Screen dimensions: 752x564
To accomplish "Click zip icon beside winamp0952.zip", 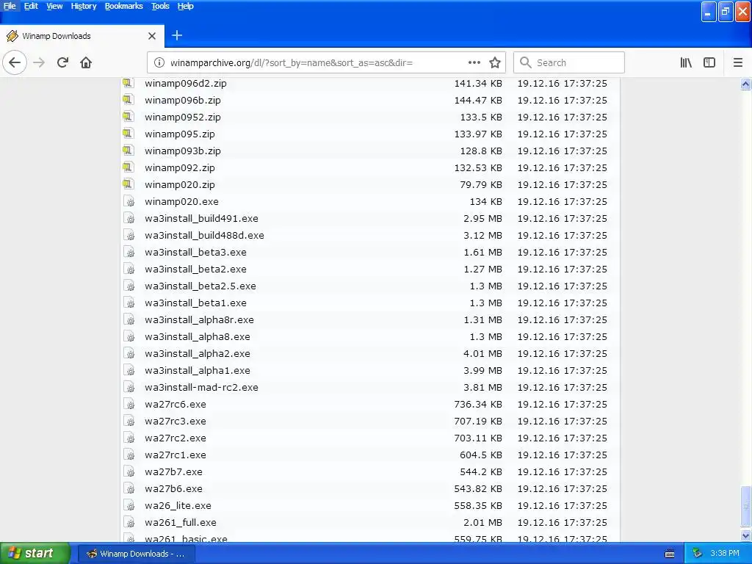I will point(128,117).
